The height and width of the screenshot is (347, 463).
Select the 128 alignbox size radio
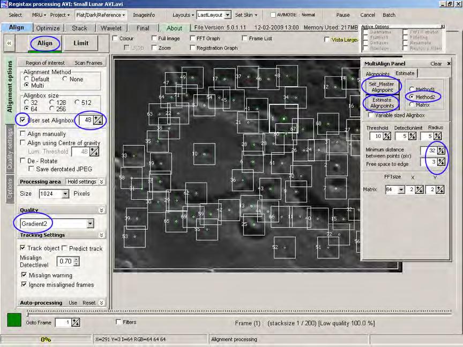click(52, 102)
